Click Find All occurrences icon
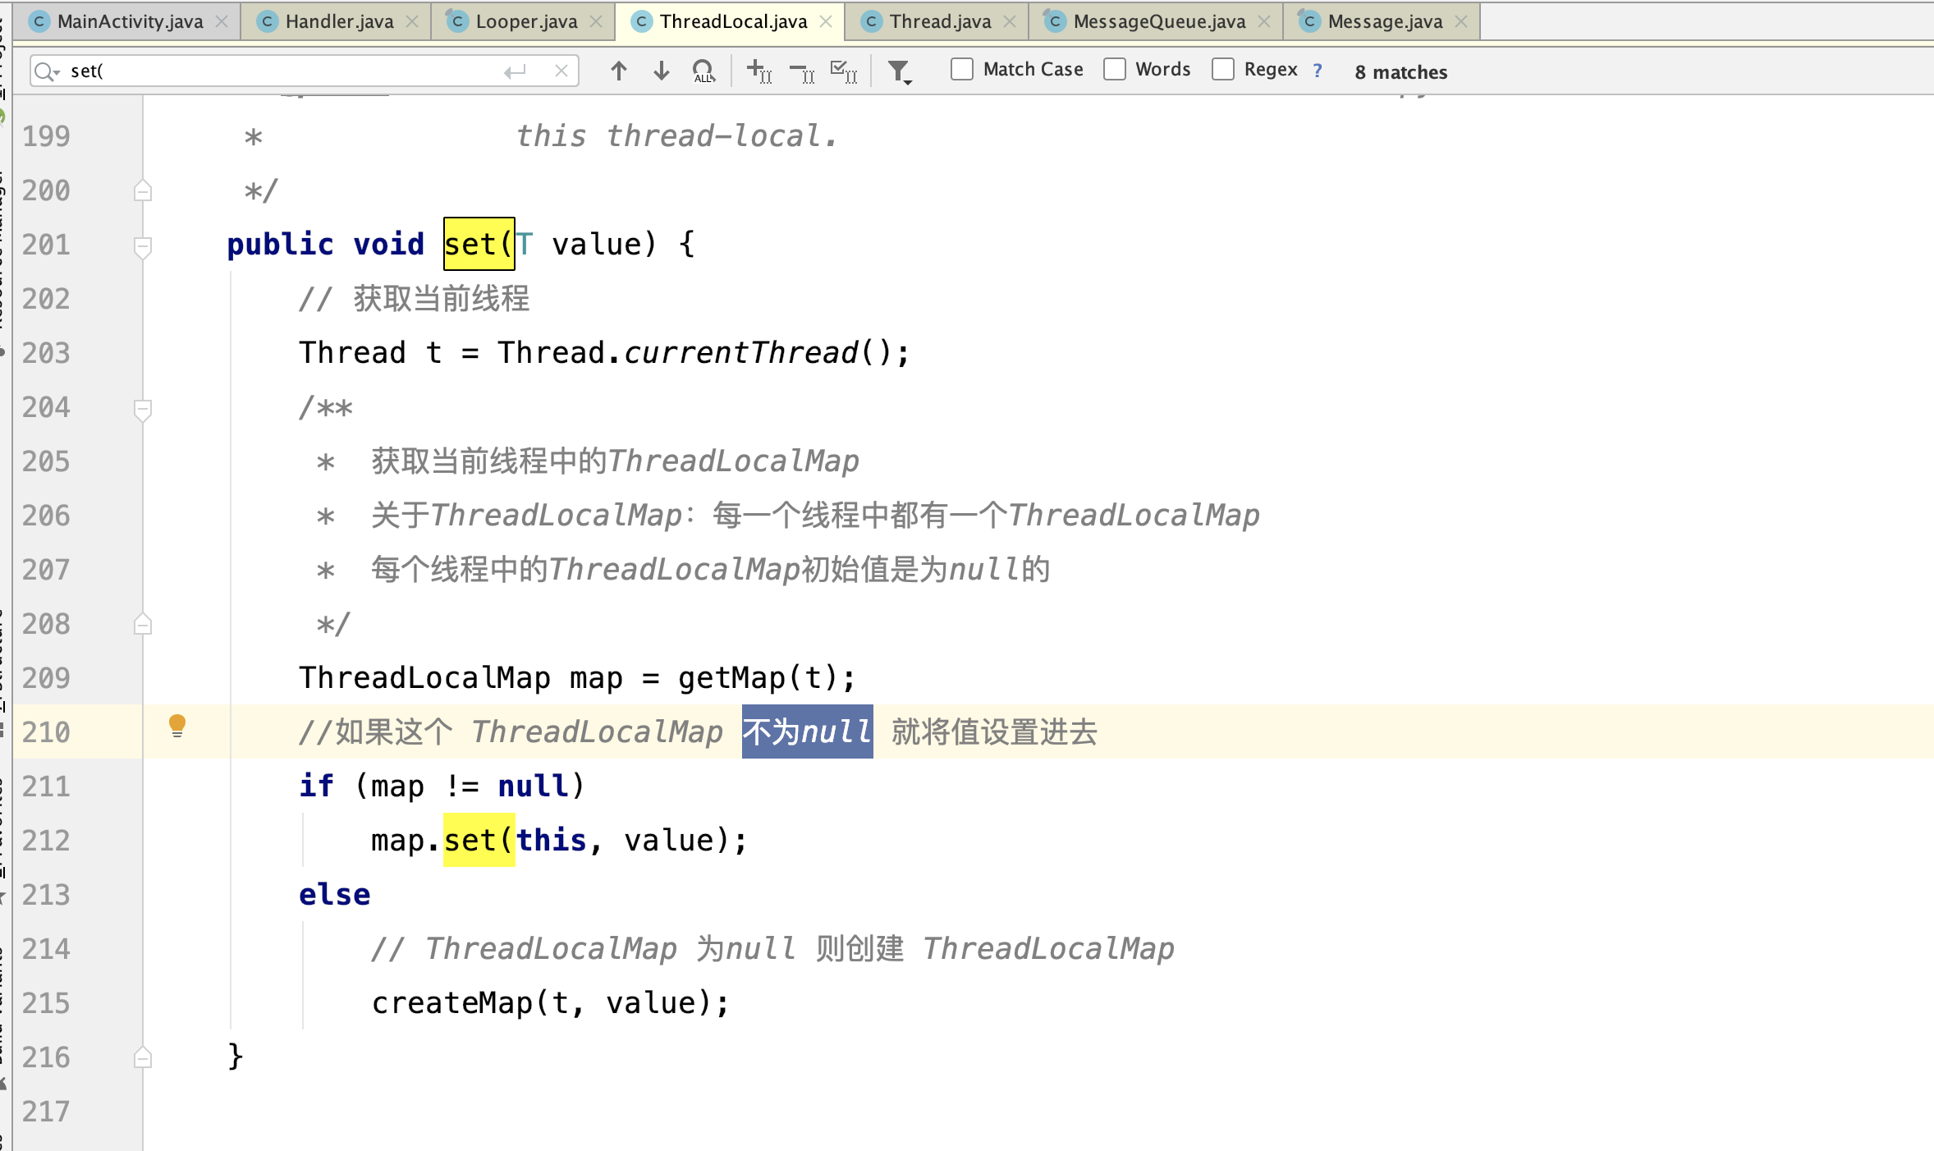This screenshot has width=1934, height=1151. pyautogui.click(x=703, y=71)
